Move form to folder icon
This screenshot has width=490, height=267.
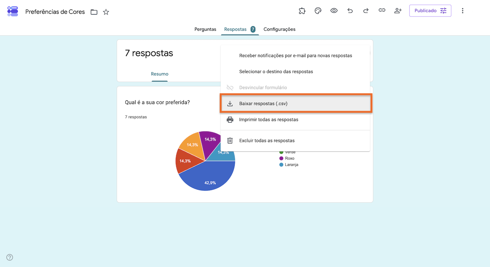(94, 12)
